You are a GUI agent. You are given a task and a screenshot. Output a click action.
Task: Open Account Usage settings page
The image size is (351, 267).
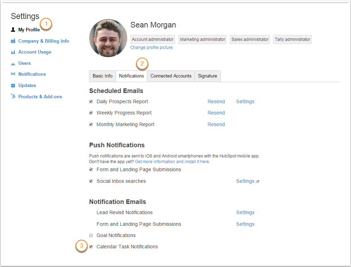click(x=35, y=52)
